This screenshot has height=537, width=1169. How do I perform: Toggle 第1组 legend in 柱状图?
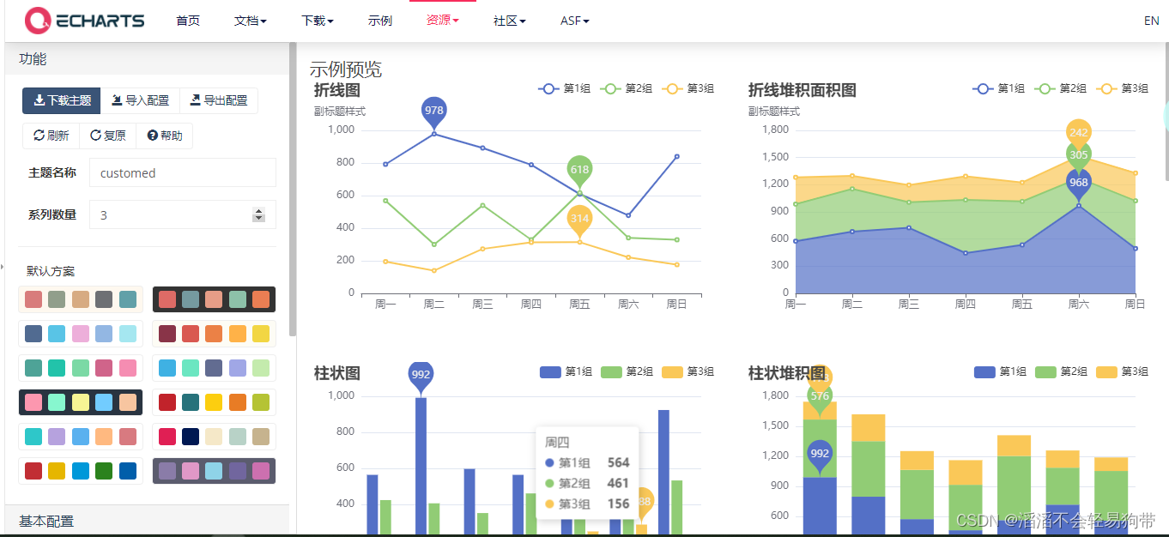[x=566, y=371]
